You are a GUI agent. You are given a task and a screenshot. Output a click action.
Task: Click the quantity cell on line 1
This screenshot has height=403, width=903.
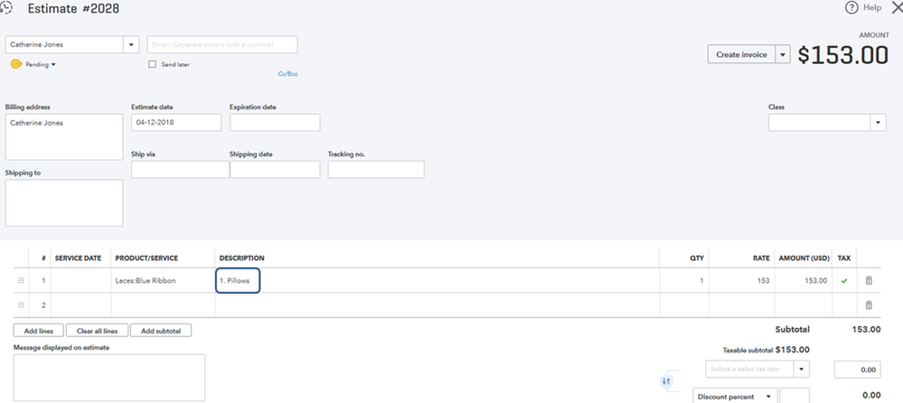click(x=683, y=280)
